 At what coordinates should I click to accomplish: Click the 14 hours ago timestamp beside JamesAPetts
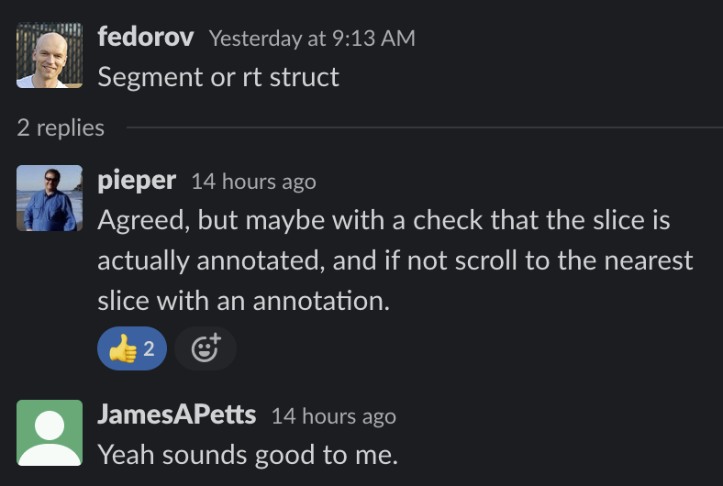pyautogui.click(x=334, y=416)
